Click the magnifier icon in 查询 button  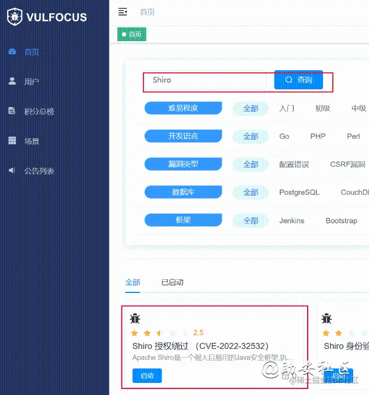point(289,80)
